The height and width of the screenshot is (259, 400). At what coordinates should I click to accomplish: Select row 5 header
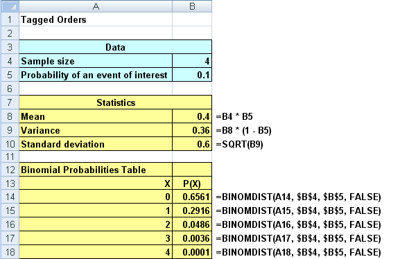10,75
